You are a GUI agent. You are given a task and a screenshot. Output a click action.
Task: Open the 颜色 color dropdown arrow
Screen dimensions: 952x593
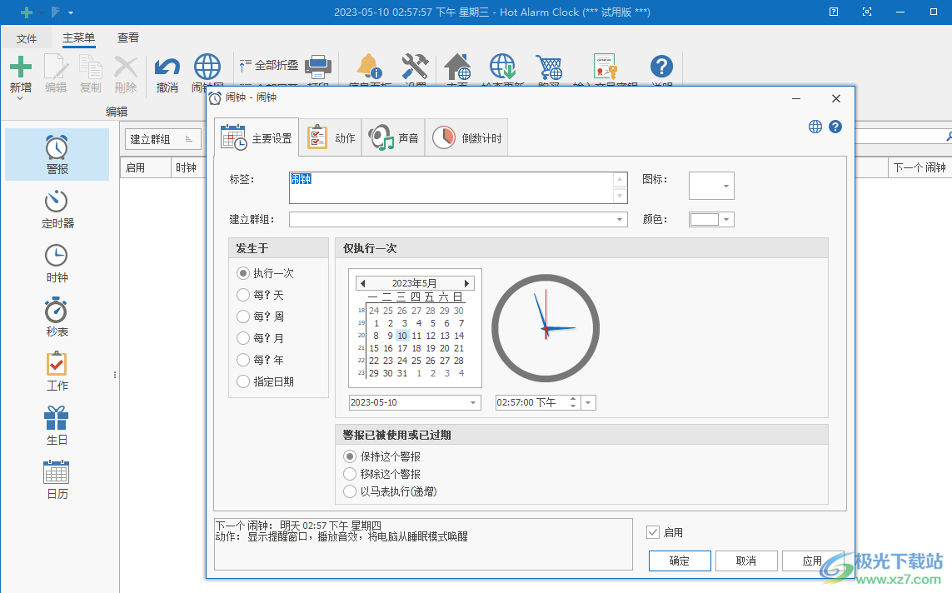tap(726, 219)
